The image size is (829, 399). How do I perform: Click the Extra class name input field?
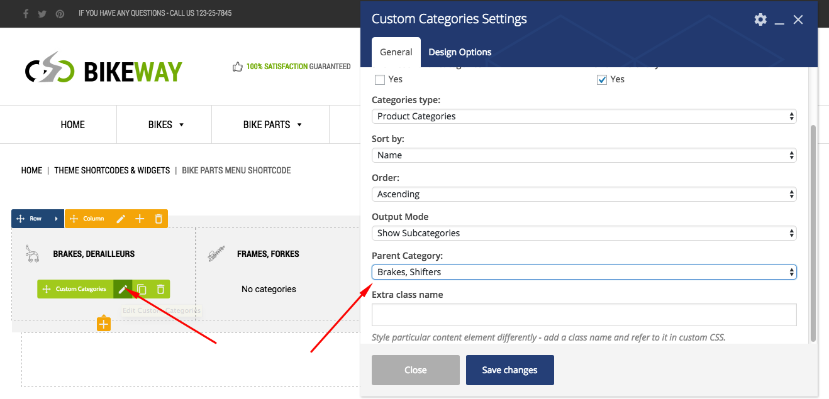click(x=584, y=315)
